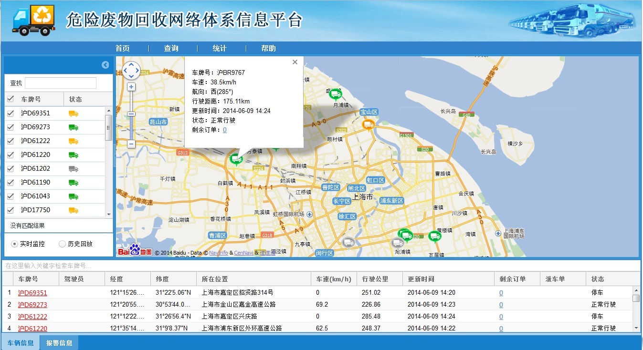Close the 沪BR9767 vehicle info popup
The width and height of the screenshot is (643, 350).
[295, 62]
